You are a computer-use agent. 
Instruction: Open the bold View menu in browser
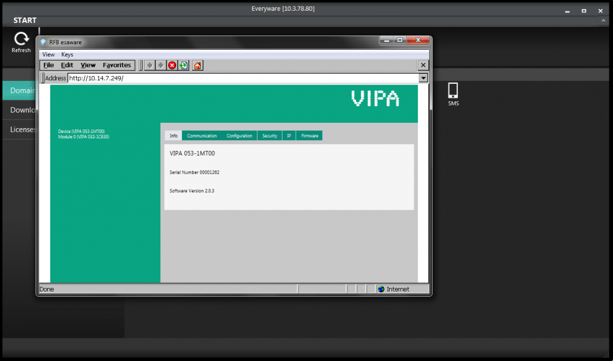click(88, 65)
